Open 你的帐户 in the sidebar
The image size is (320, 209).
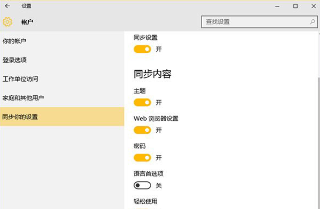(x=14, y=41)
